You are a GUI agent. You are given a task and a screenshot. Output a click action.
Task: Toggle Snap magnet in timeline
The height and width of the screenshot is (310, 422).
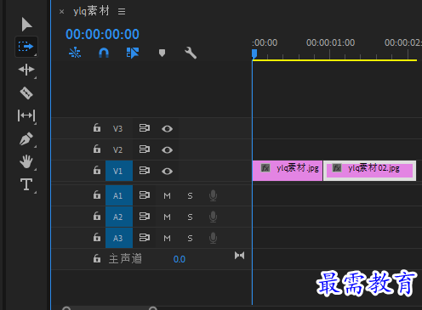[x=104, y=53]
